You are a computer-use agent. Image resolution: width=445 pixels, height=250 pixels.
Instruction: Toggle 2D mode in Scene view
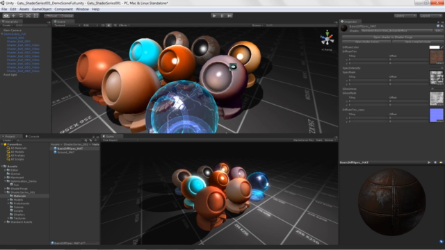coord(103,25)
